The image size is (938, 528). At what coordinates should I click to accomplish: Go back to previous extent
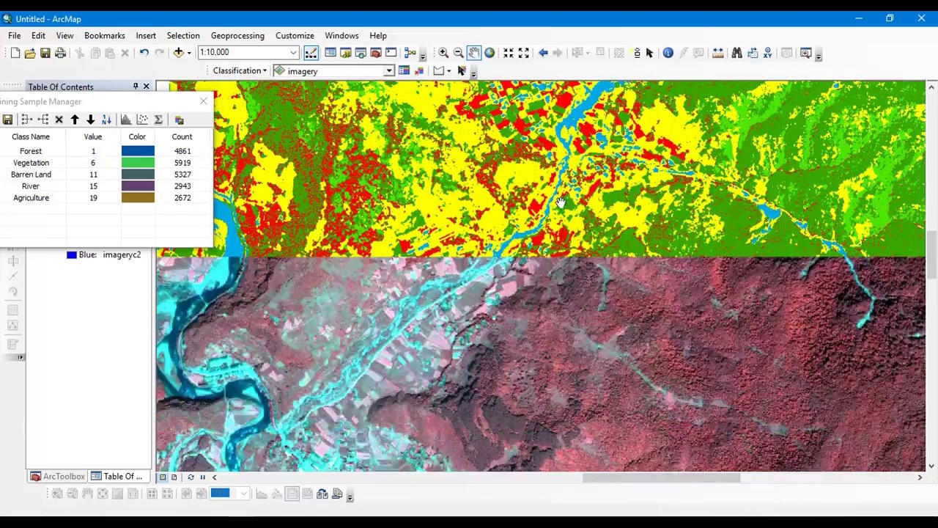point(543,53)
